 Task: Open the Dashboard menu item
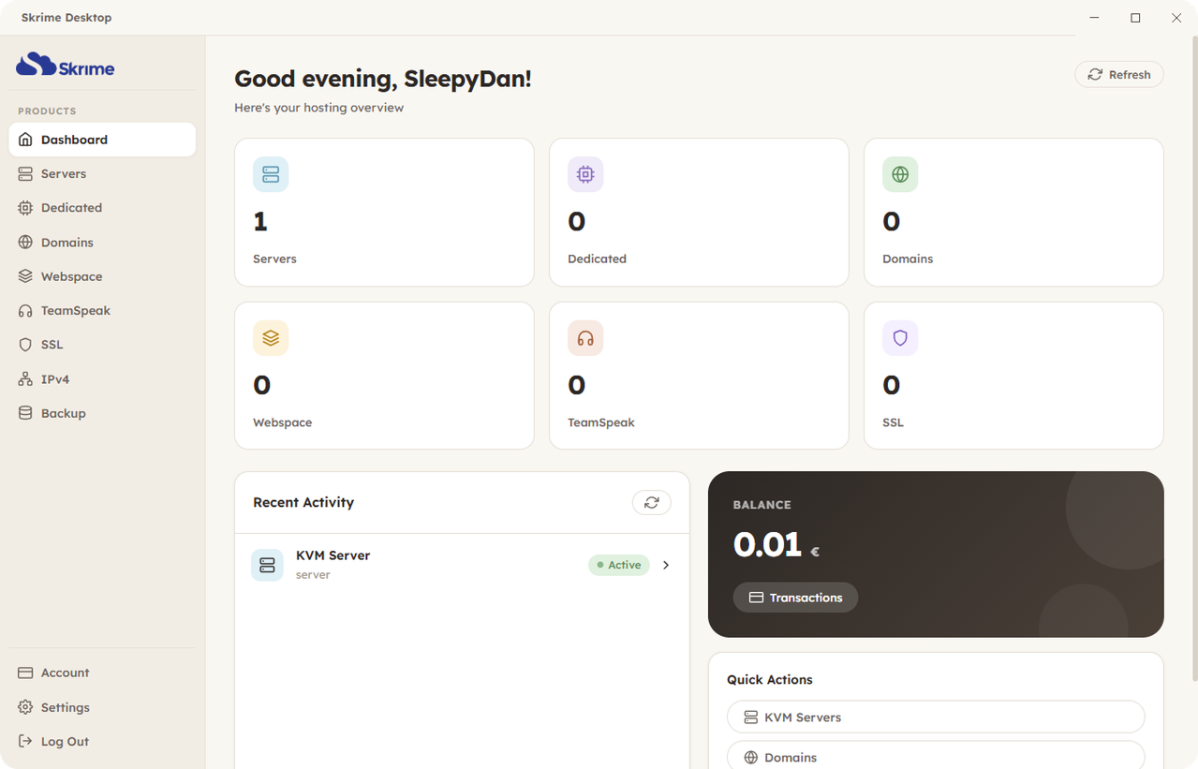[x=102, y=140]
